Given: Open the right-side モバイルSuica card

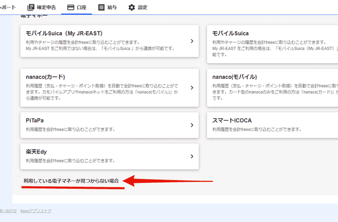Looking at the screenshot, I should point(273,44).
